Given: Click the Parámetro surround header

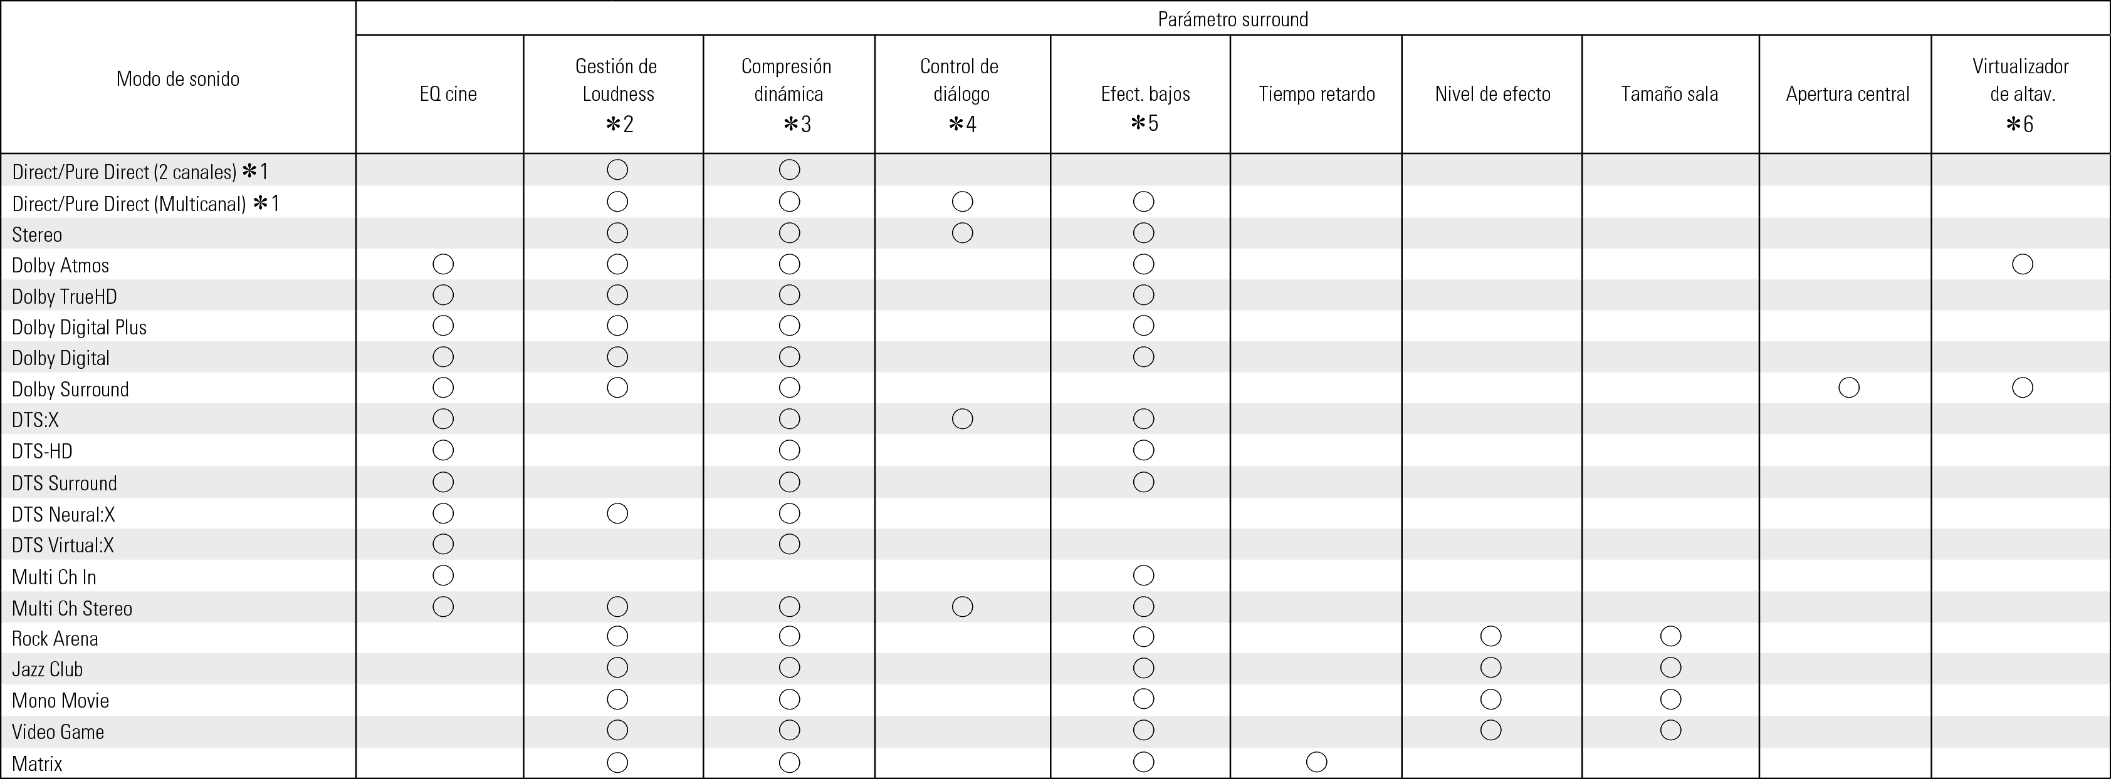Looking at the screenshot, I should (x=1232, y=19).
